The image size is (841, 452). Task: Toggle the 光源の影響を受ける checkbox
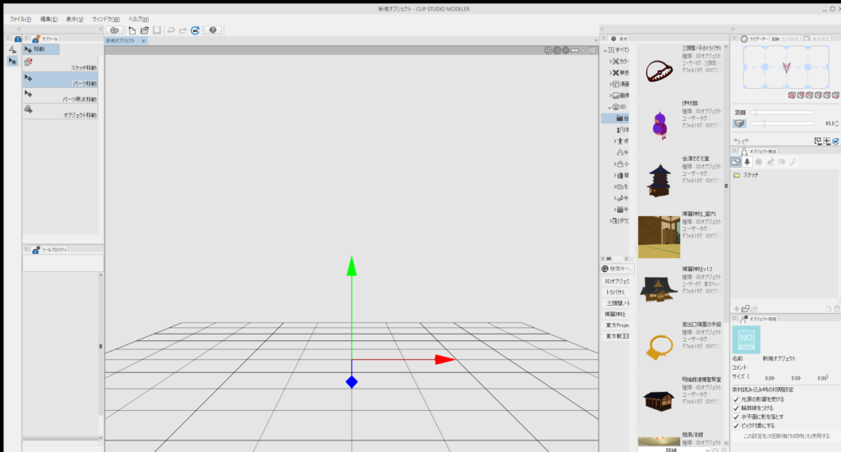pos(737,399)
